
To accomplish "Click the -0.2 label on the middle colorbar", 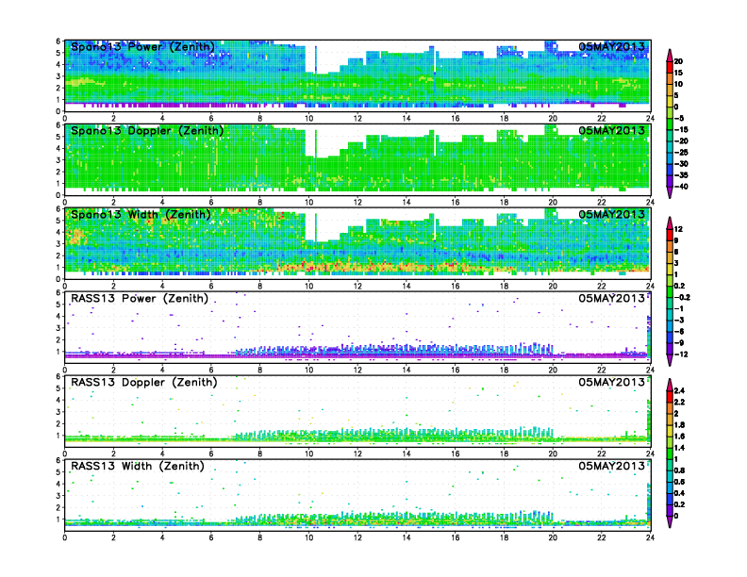I will (x=682, y=297).
